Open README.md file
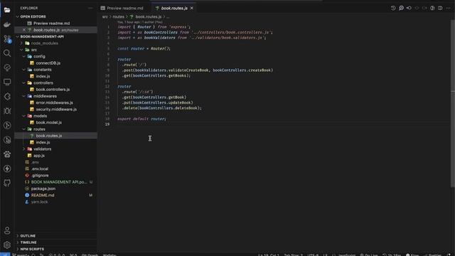The width and height of the screenshot is (455, 256). tap(43, 196)
